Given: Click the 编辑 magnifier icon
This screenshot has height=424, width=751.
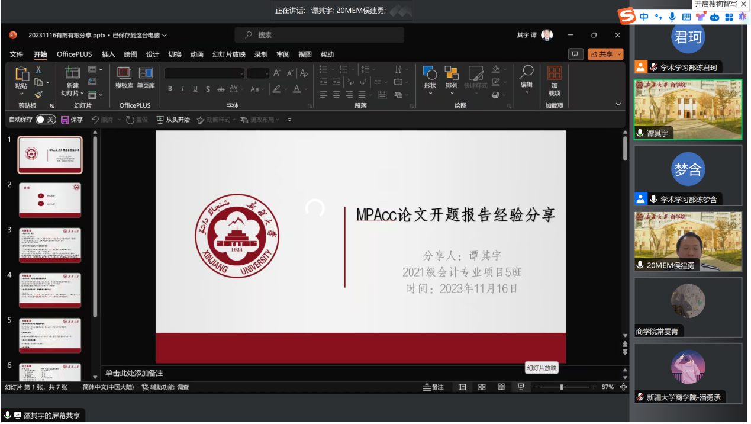Looking at the screenshot, I should click(526, 78).
